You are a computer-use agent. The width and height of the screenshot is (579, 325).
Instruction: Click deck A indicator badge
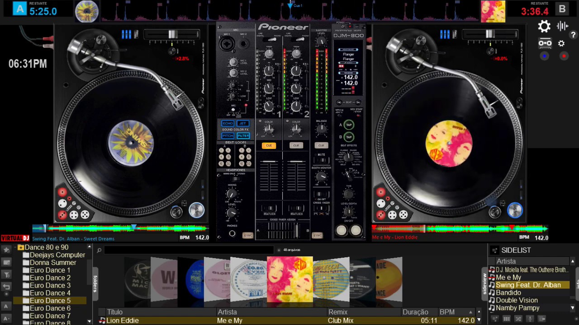[x=19, y=8]
